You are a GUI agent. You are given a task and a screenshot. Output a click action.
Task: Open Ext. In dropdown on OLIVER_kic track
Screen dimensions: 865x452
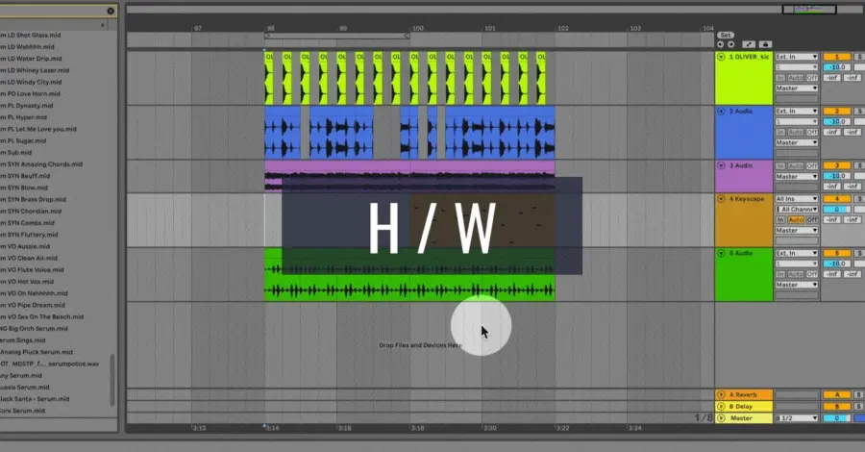click(x=797, y=57)
